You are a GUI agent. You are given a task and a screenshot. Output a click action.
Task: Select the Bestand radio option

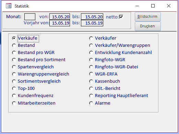point(14,45)
